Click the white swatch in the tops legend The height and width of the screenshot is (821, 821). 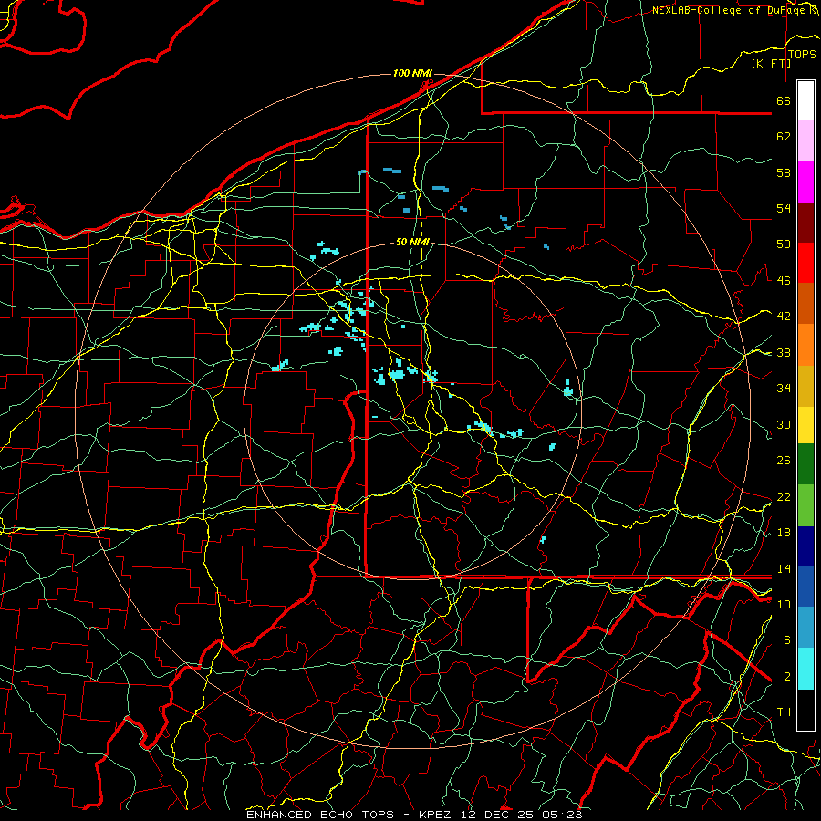[805, 100]
